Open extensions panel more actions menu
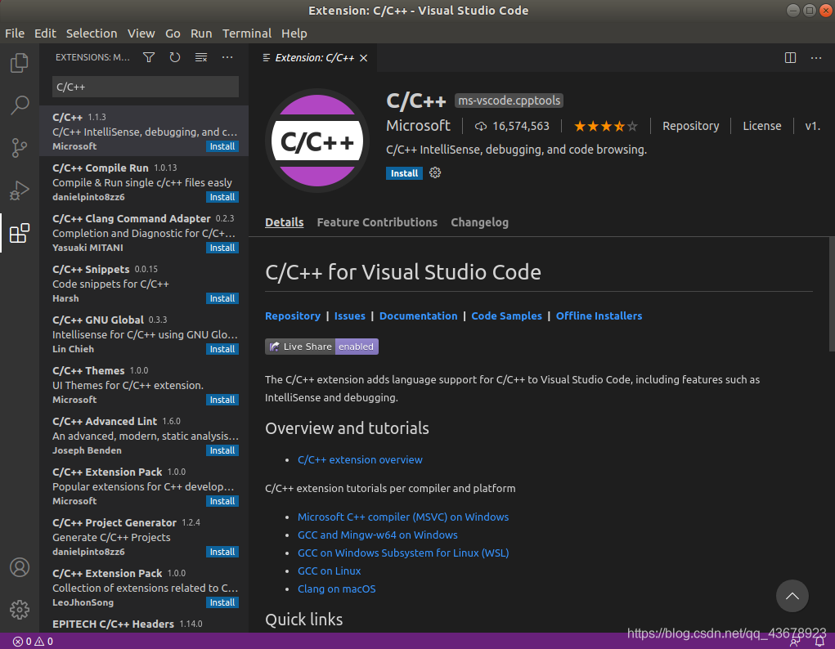The image size is (835, 649). 227,57
